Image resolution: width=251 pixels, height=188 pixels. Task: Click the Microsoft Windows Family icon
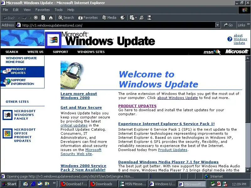[x=7, y=115]
